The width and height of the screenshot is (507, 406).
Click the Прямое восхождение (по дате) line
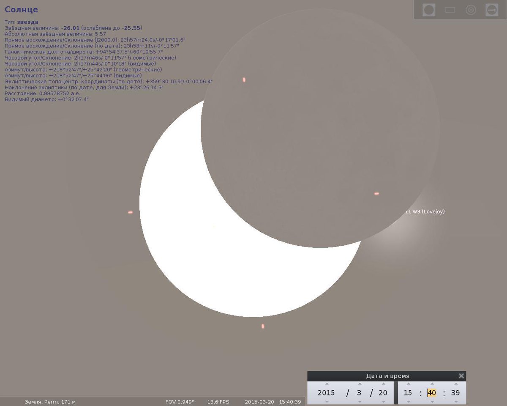point(92,45)
